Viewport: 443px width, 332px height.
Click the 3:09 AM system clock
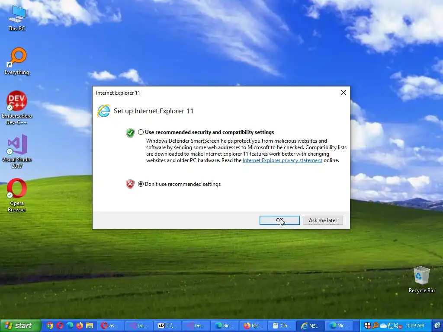click(x=415, y=326)
